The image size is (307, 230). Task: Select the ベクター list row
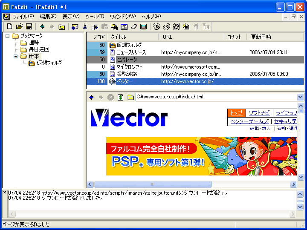pyautogui.click(x=195, y=81)
